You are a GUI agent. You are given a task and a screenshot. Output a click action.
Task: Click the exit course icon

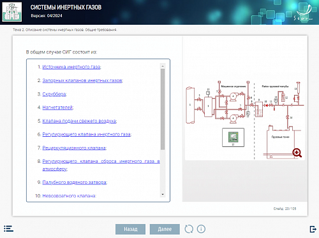(313, 229)
